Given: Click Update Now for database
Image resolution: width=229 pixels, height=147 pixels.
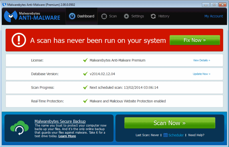Looking at the screenshot, I should (202, 74).
